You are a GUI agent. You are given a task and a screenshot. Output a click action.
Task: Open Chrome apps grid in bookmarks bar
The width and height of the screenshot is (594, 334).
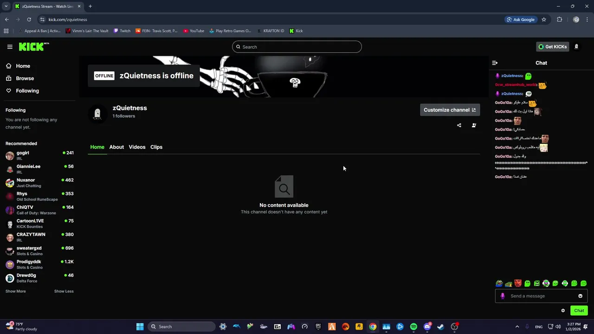pyautogui.click(x=6, y=31)
